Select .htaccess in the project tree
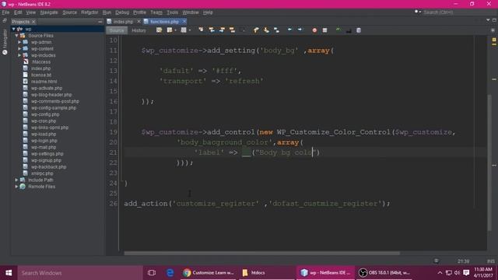498x280 pixels. click(40, 62)
